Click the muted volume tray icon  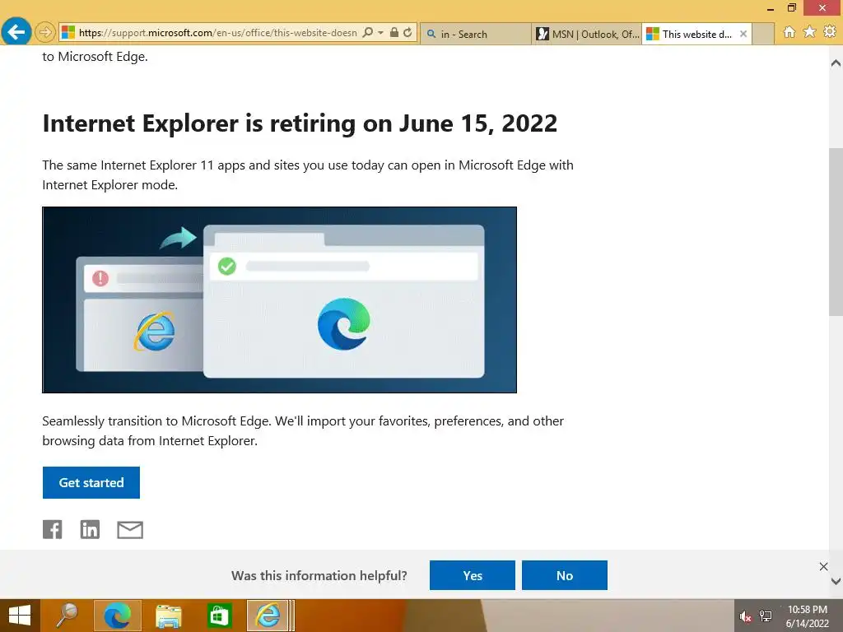(745, 616)
